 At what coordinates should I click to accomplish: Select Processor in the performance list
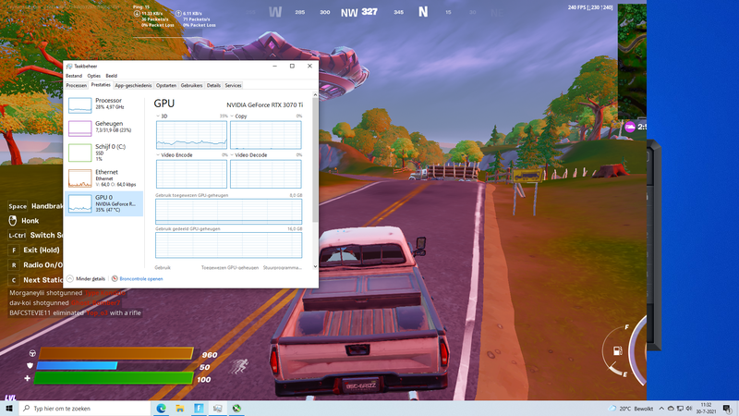click(x=103, y=104)
